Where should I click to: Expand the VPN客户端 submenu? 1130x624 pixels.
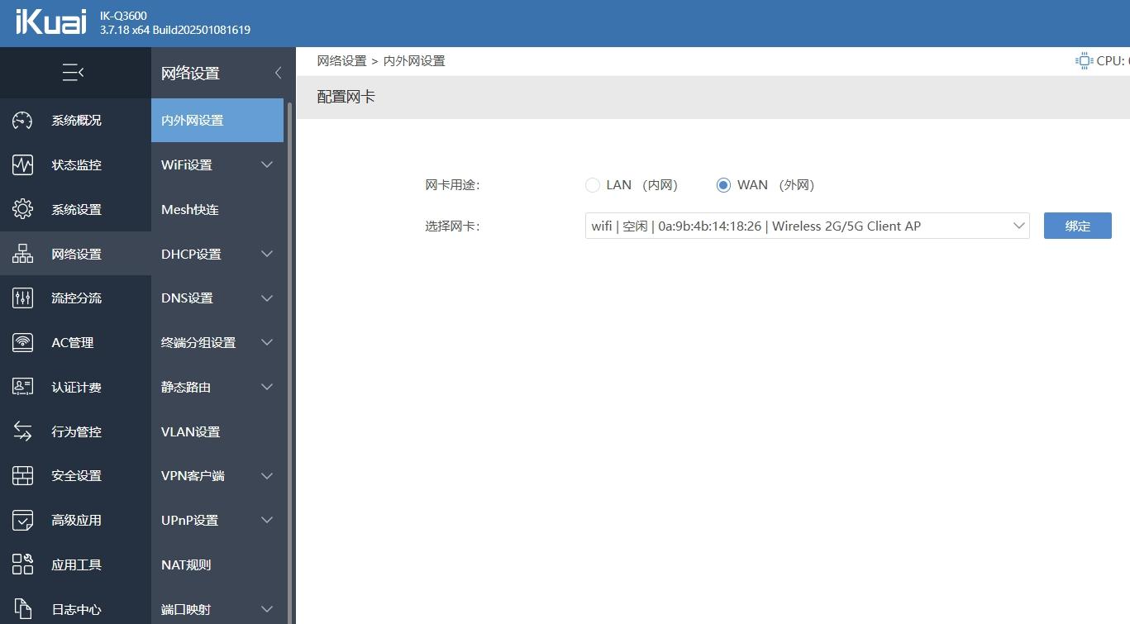[x=217, y=475]
